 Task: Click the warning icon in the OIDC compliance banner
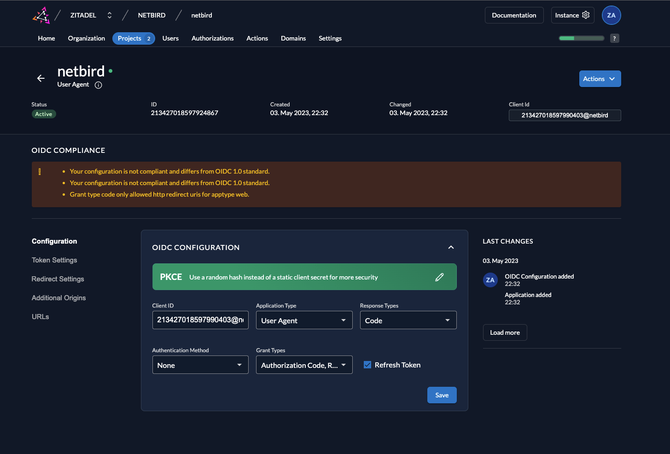click(39, 171)
